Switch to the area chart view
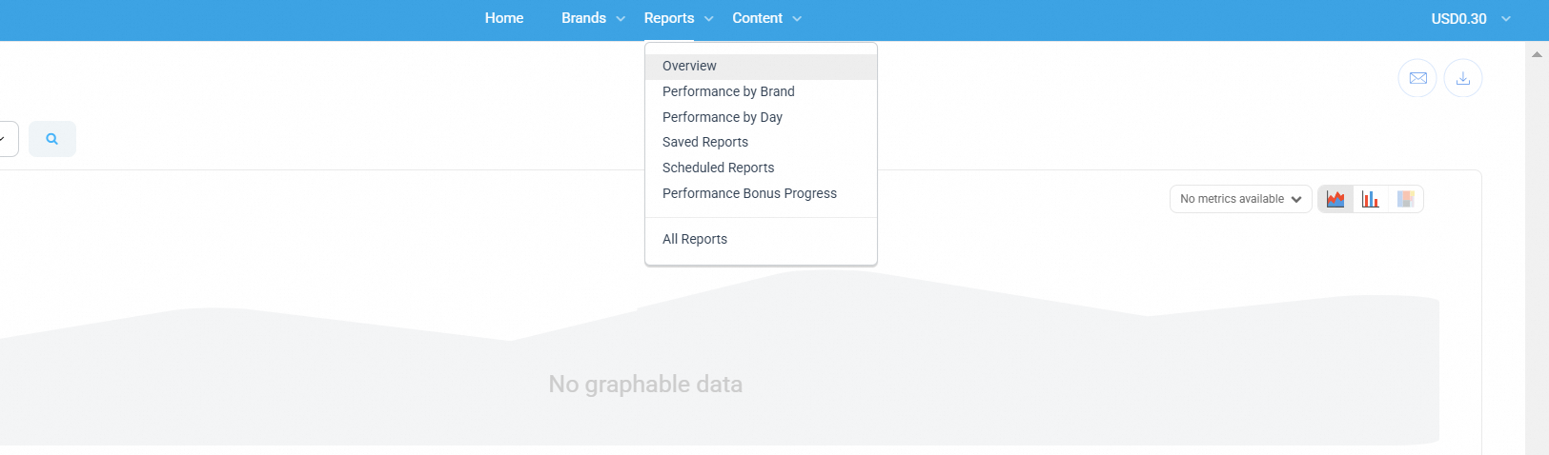 [1335, 199]
